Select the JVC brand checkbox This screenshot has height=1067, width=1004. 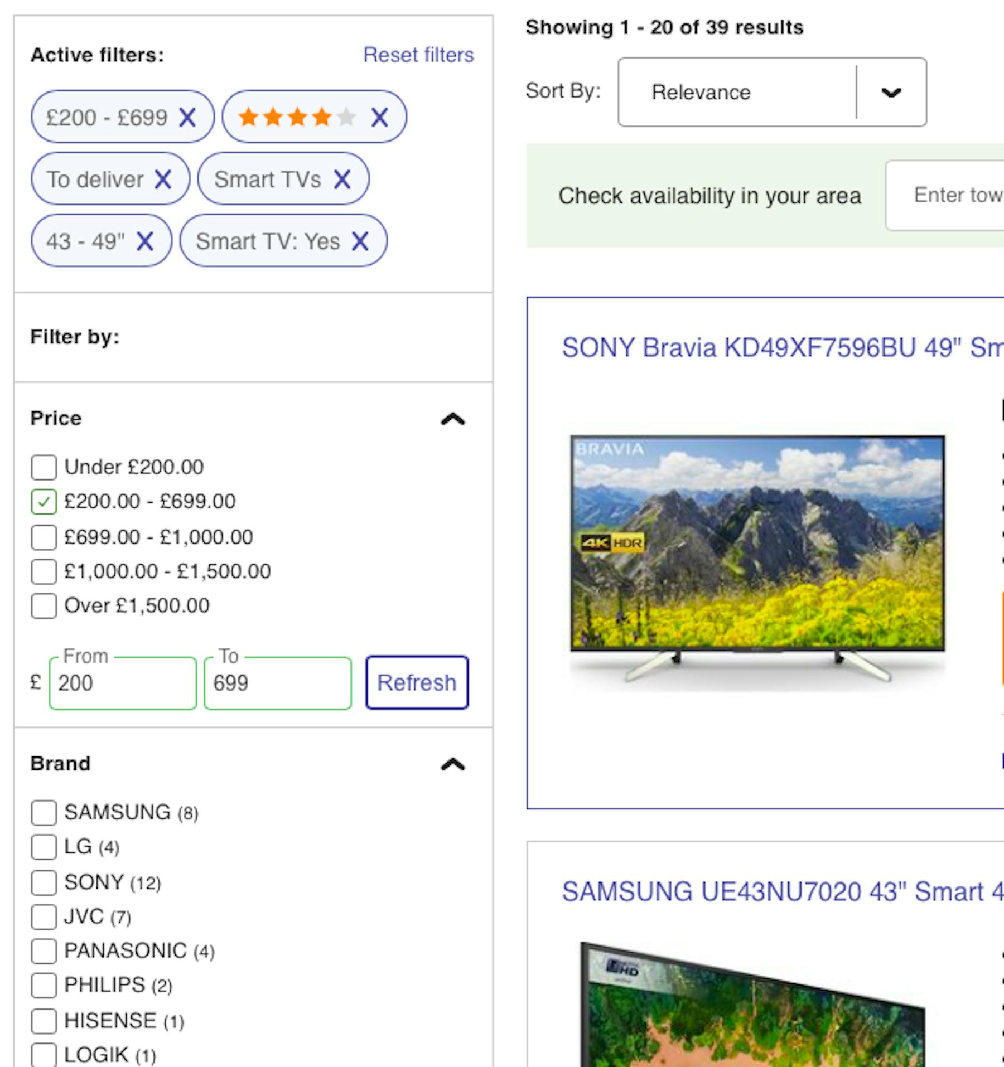(44, 917)
